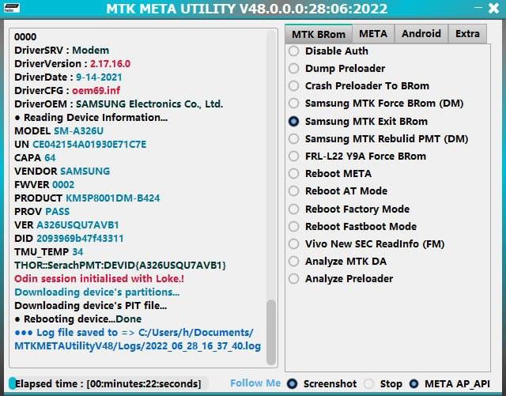
Task: Open the Android tab
Action: click(x=421, y=33)
